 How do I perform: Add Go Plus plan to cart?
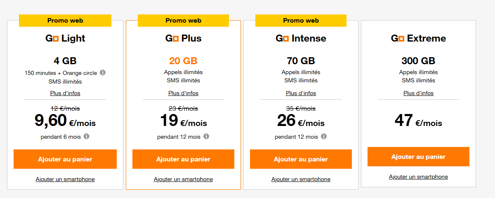183,159
